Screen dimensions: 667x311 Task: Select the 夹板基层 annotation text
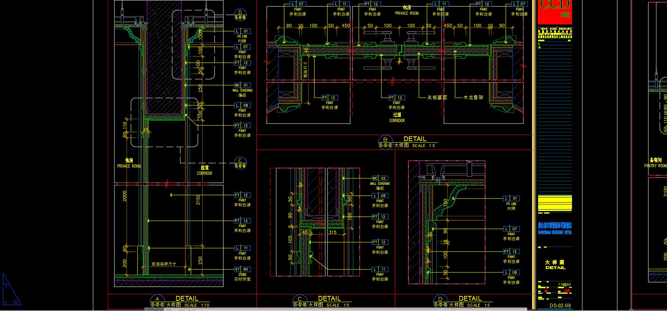coord(437,97)
